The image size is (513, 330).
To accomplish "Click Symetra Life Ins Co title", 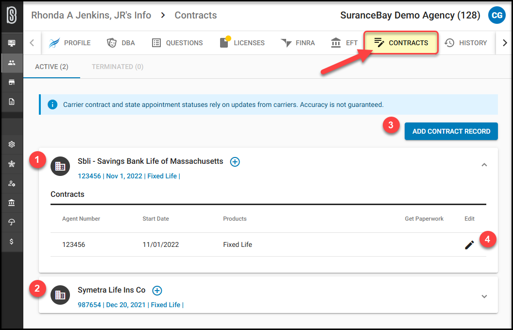I will pyautogui.click(x=112, y=290).
